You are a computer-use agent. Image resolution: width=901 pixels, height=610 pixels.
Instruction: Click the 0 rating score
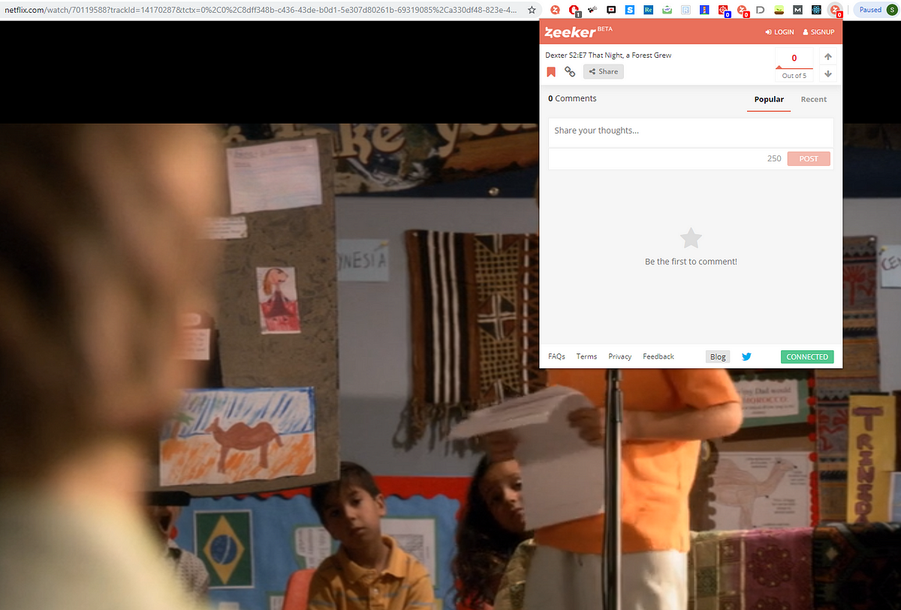[x=794, y=58]
